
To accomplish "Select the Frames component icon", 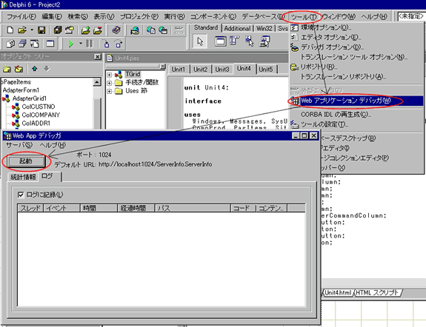I will pos(220,41).
